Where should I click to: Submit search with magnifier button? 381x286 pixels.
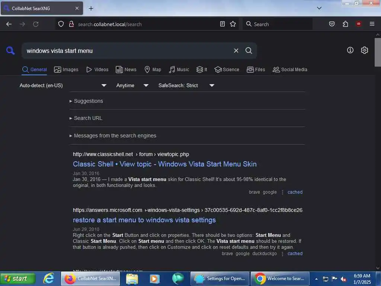point(249,51)
